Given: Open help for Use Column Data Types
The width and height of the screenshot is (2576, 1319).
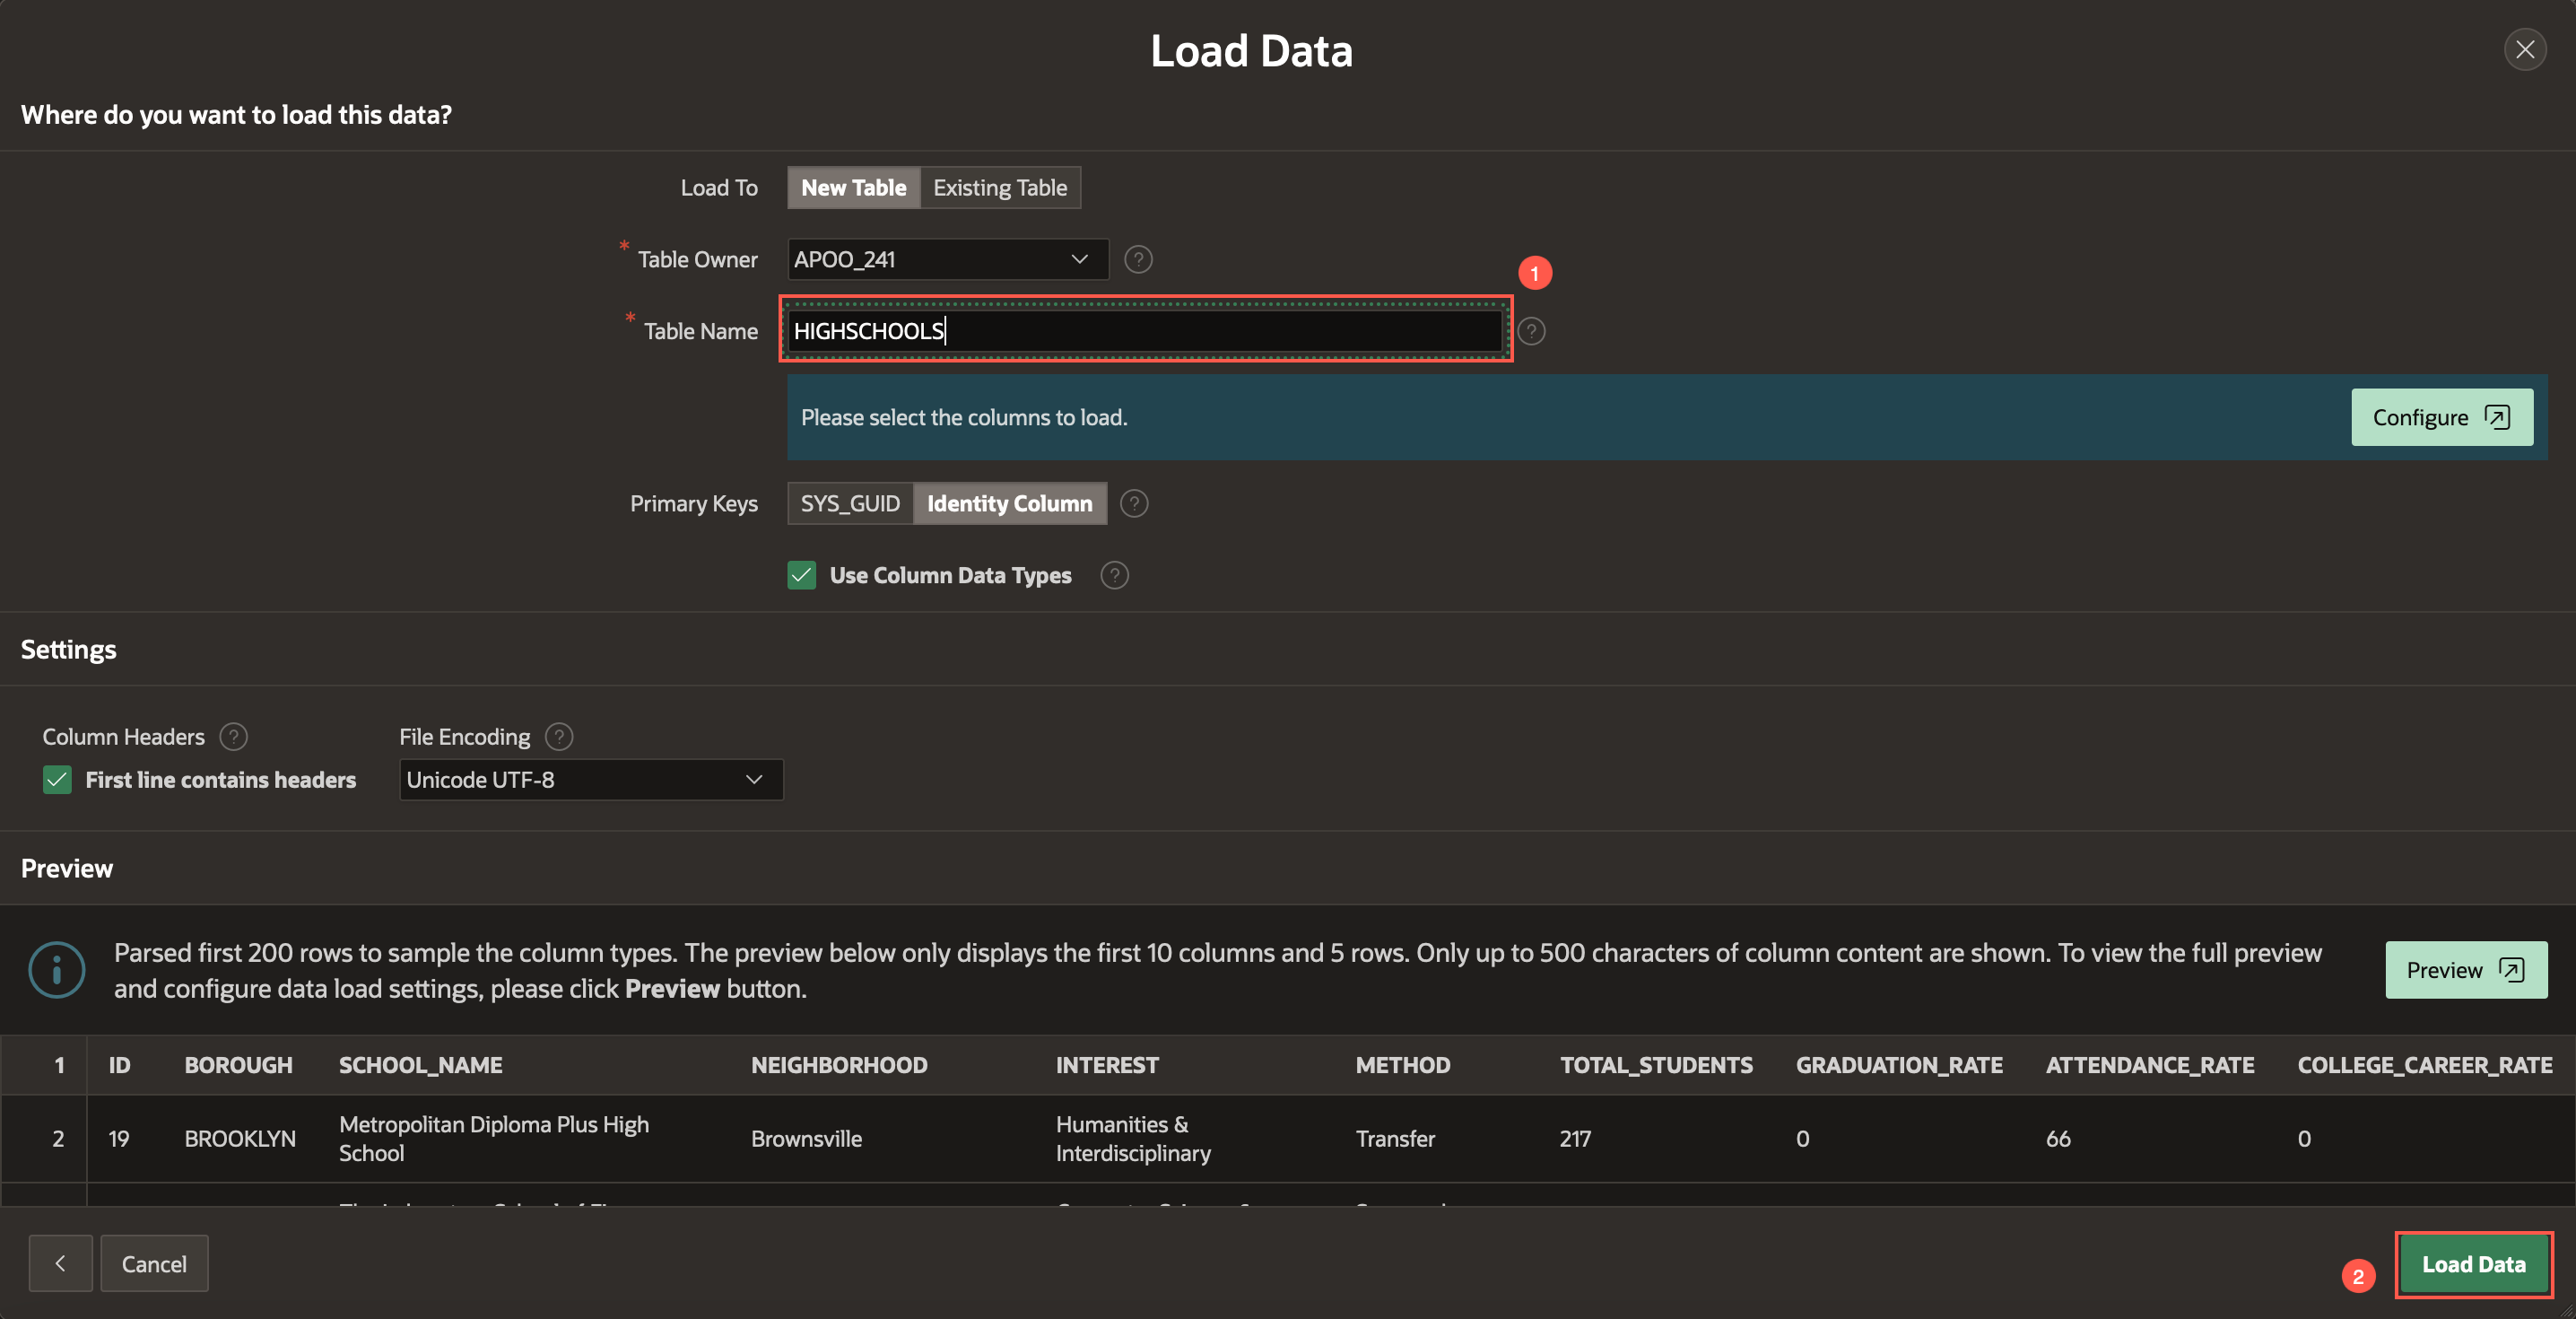Looking at the screenshot, I should 1114,575.
